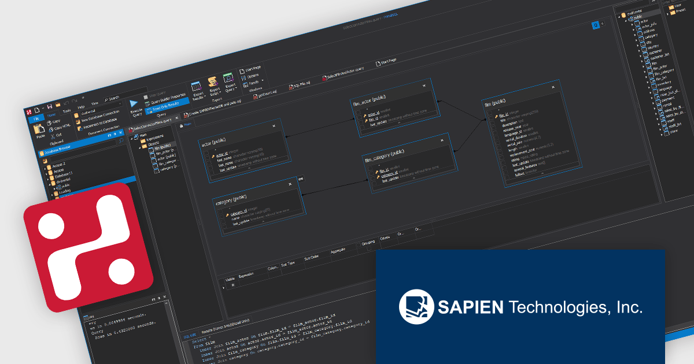The width and height of the screenshot is (694, 364).
Task: Click the Export Query icon
Action: pos(228,77)
